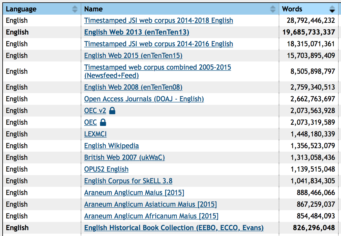Select the word count 1,313,058,436
This screenshot has width=341, height=236.
(313, 158)
